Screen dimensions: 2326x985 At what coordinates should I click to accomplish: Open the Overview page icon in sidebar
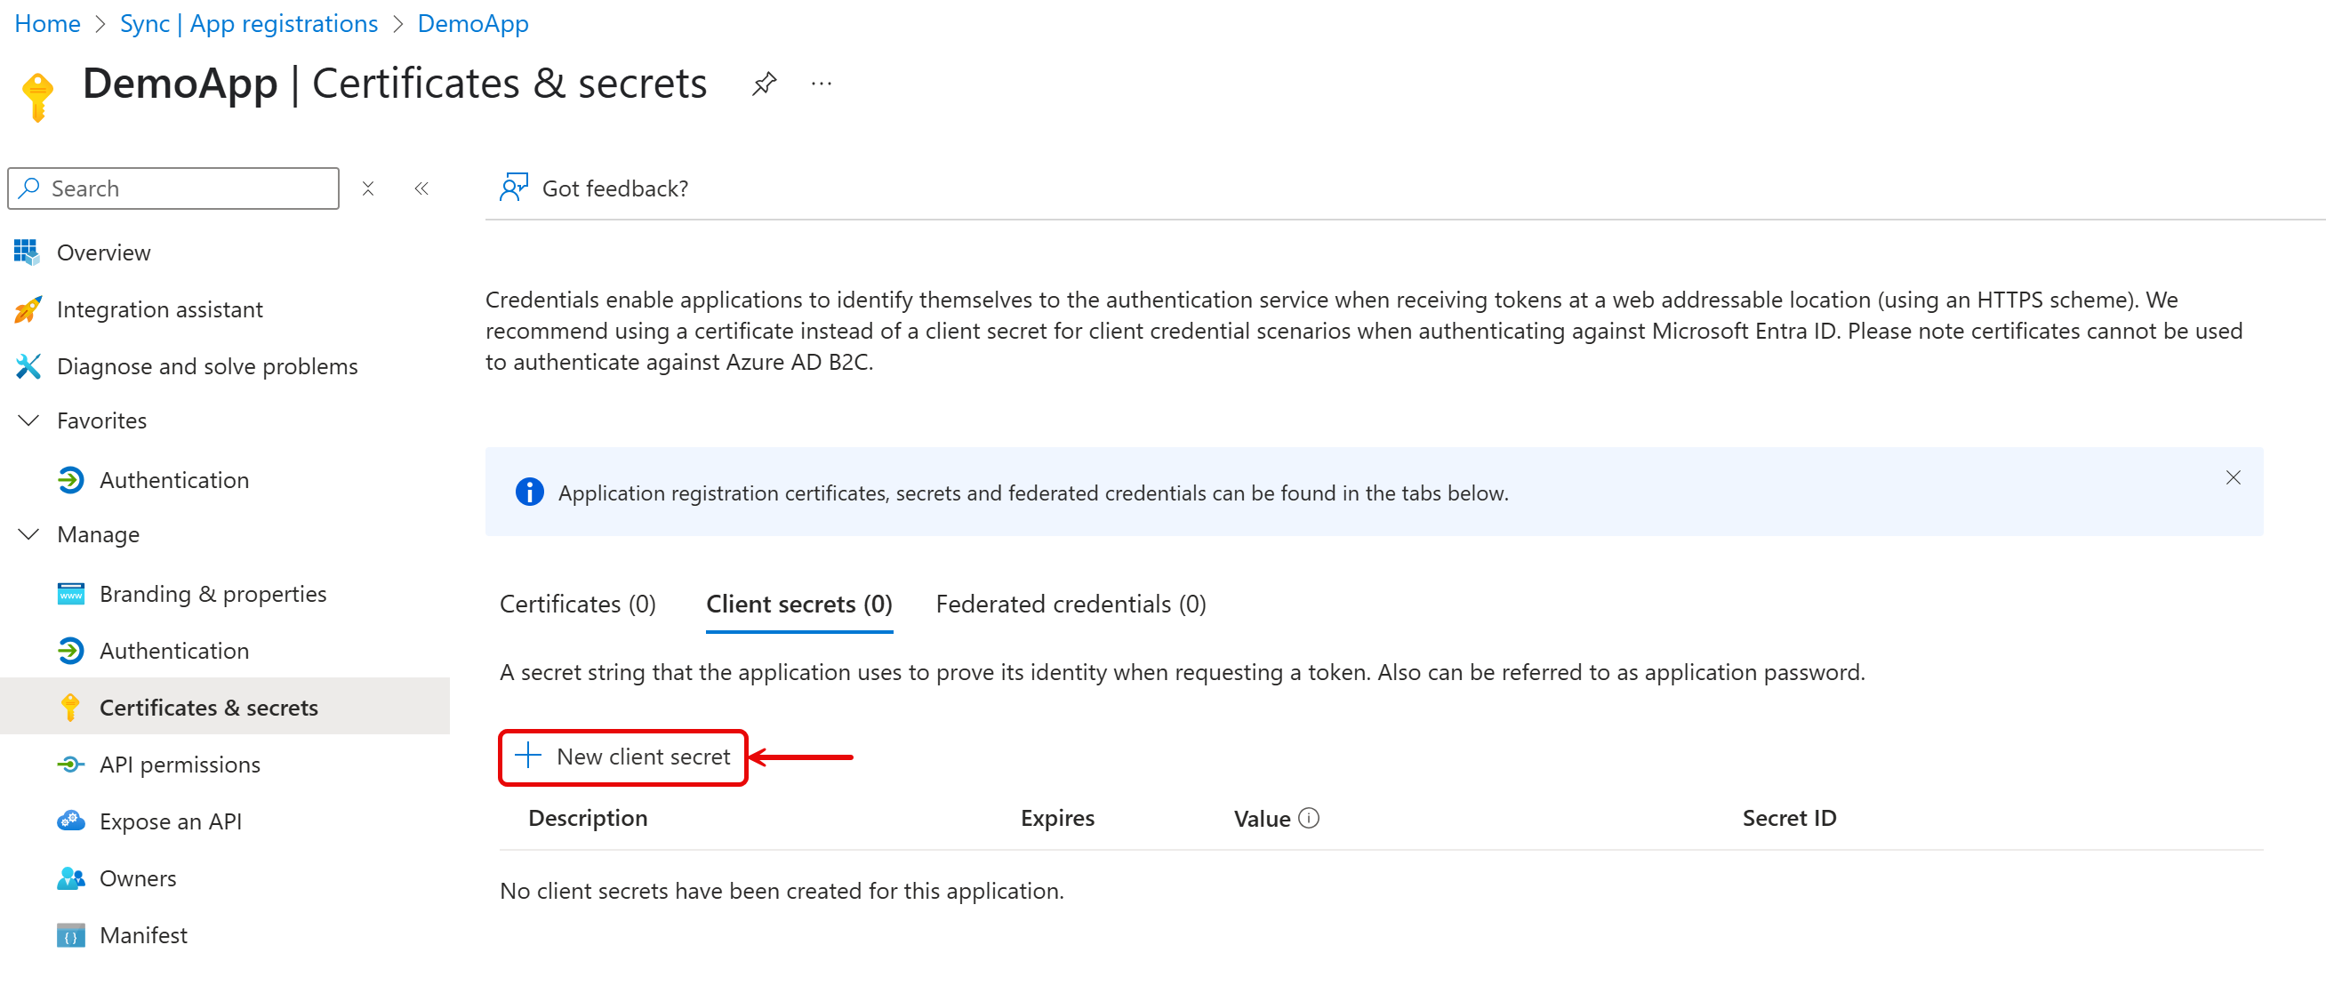coord(27,252)
